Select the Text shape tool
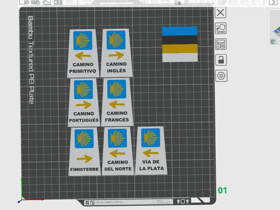The image size is (280, 210). tap(178, 2)
